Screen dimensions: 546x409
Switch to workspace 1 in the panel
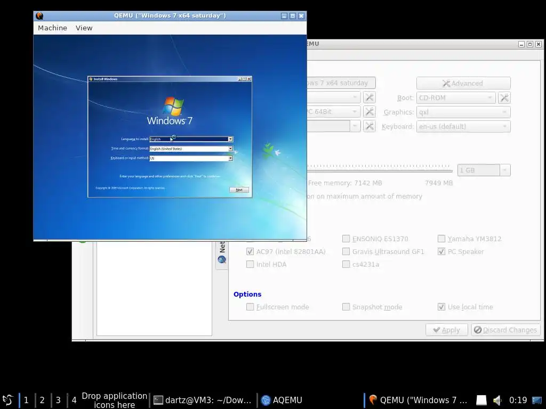coord(26,400)
